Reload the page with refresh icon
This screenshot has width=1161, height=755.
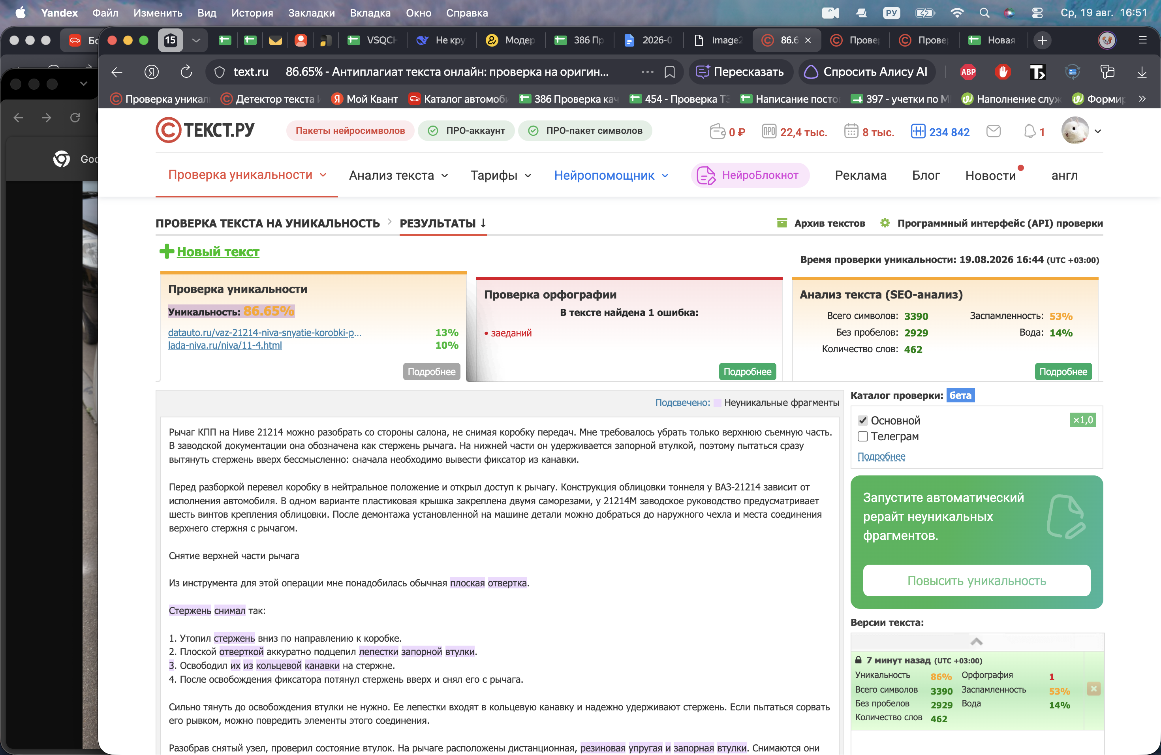click(186, 72)
